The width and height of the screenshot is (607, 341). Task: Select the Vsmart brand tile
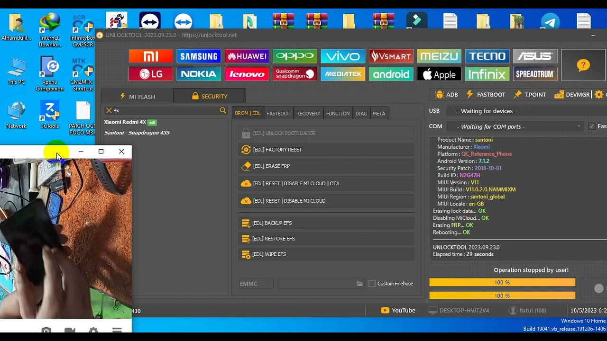coord(391,57)
